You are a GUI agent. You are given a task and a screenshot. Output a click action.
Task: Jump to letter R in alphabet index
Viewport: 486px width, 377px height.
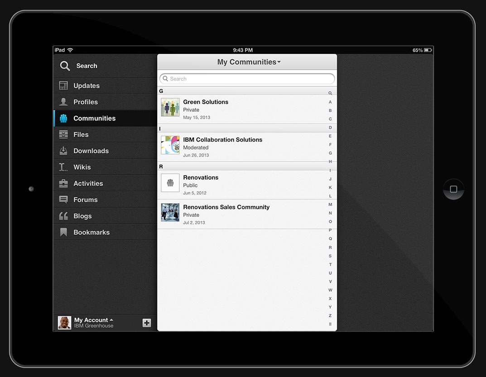pyautogui.click(x=330, y=248)
